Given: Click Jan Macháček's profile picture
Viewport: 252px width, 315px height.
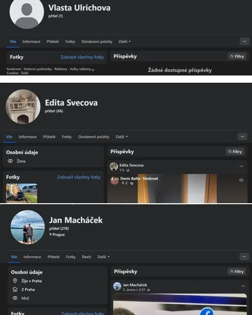Looking at the screenshot, I should pyautogui.click(x=28, y=227).
